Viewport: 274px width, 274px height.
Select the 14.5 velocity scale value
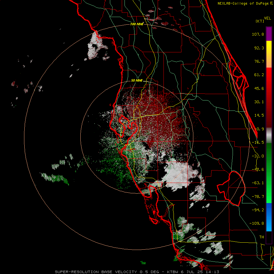259,115
